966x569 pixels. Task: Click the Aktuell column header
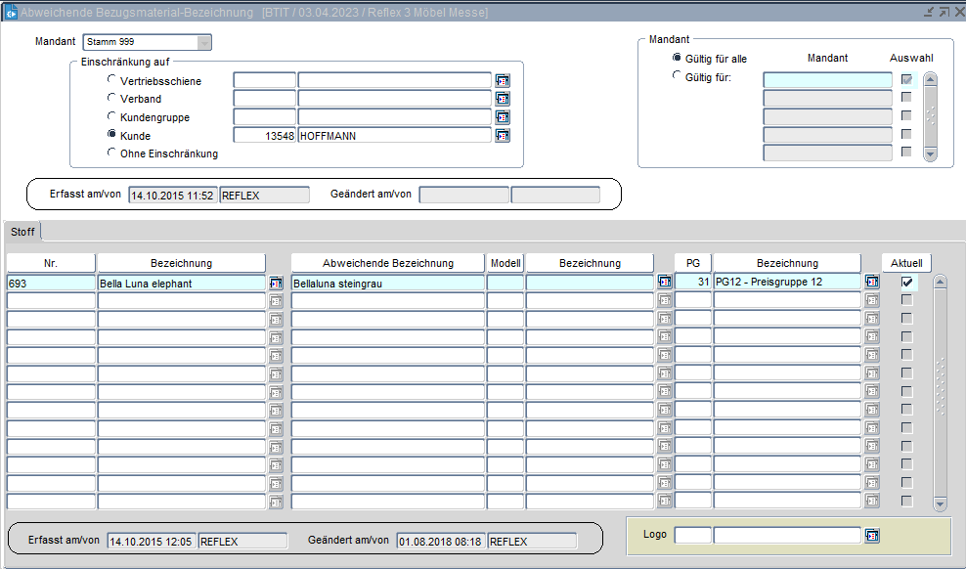click(906, 263)
